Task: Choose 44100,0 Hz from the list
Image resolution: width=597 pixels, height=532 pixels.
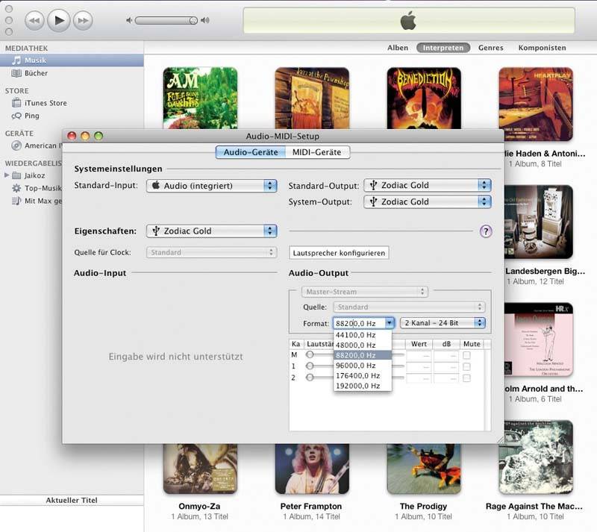Action: tap(363, 335)
